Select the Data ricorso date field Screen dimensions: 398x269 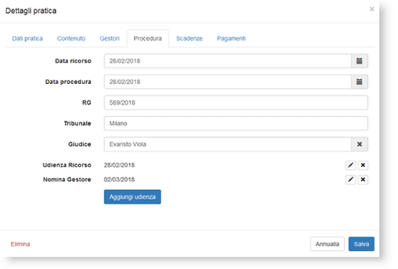pos(227,61)
